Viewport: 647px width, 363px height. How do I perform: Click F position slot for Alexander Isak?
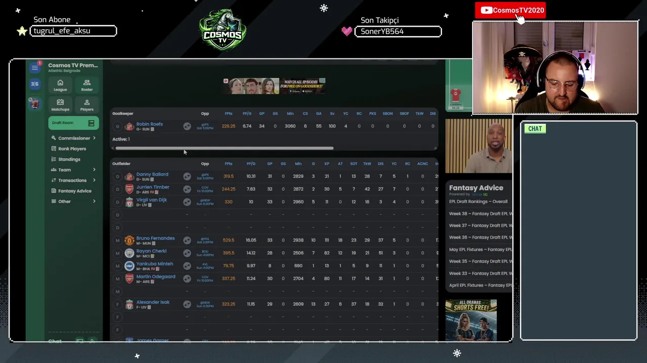[117, 304]
